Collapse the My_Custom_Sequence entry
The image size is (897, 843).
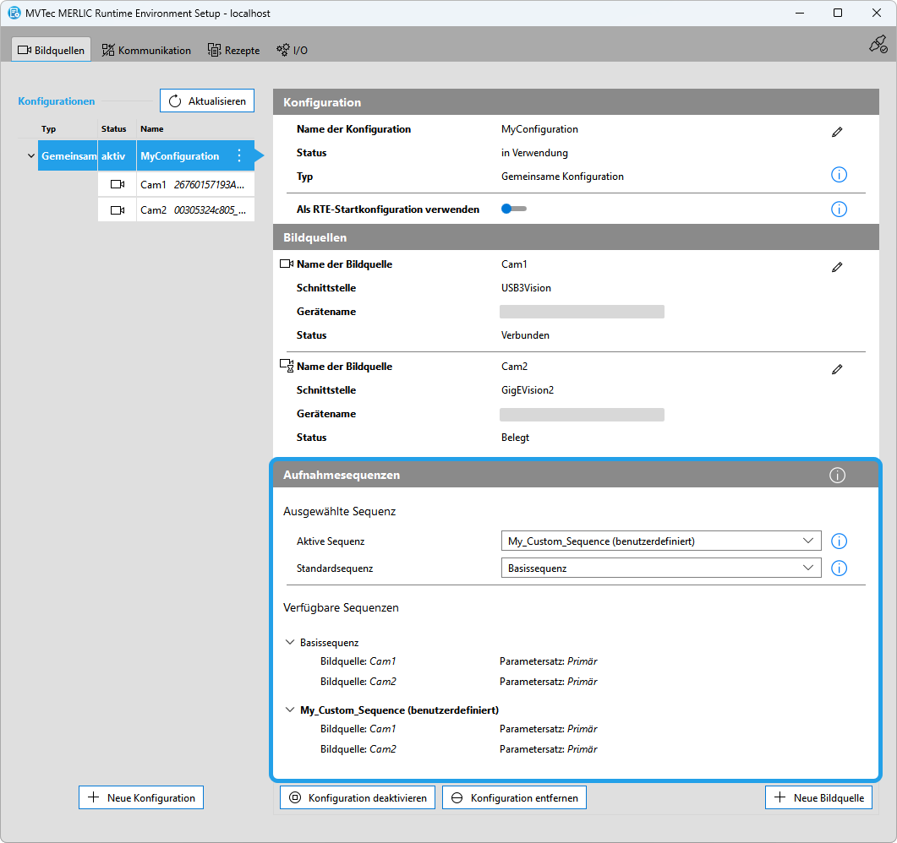pyautogui.click(x=291, y=710)
